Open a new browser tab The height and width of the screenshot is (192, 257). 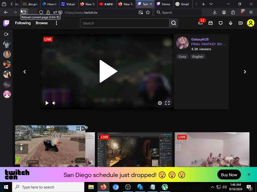pos(203,4)
